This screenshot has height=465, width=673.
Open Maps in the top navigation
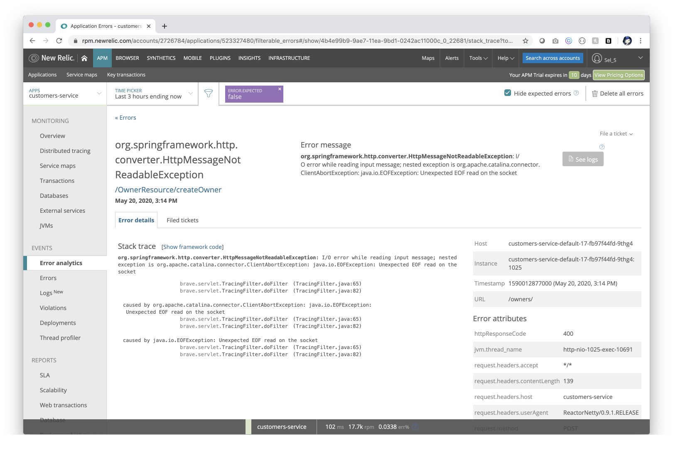tap(428, 58)
